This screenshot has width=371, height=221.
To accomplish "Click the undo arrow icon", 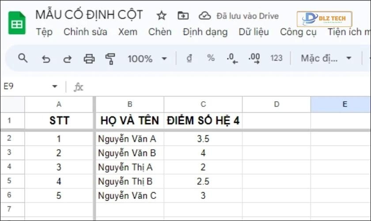I will point(46,58).
